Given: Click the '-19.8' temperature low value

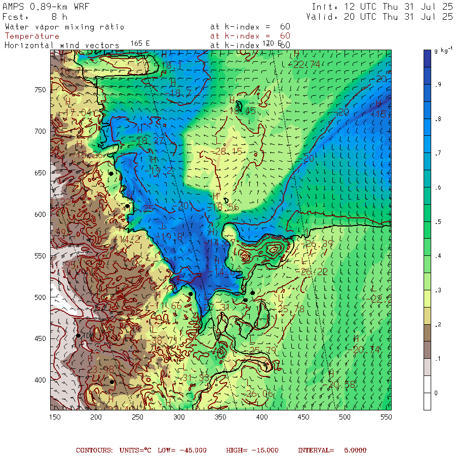Looking at the screenshot, I should [x=169, y=237].
